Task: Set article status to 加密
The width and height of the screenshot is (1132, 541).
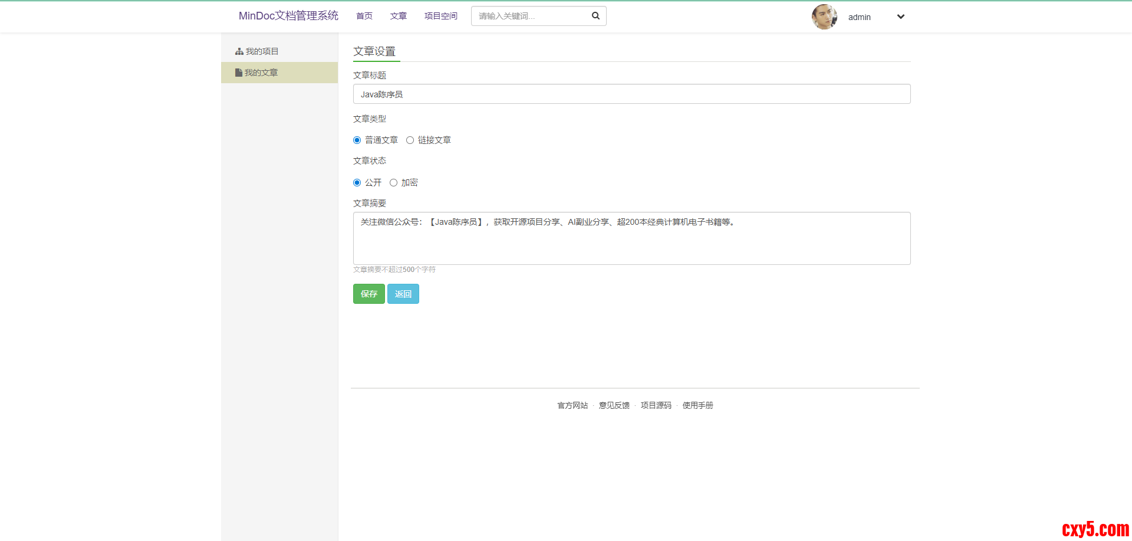Action: (393, 183)
